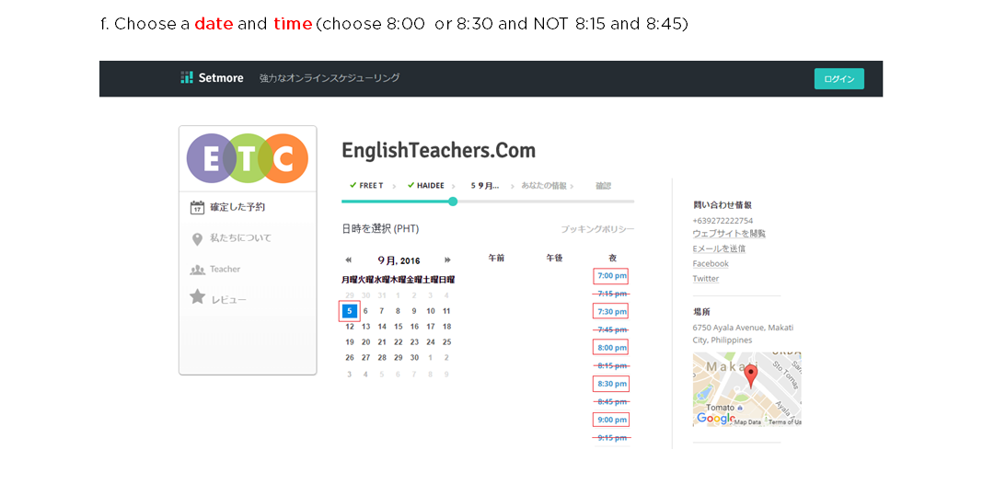The width and height of the screenshot is (983, 496).
Task: Select September 26 in calendar
Action: click(350, 358)
